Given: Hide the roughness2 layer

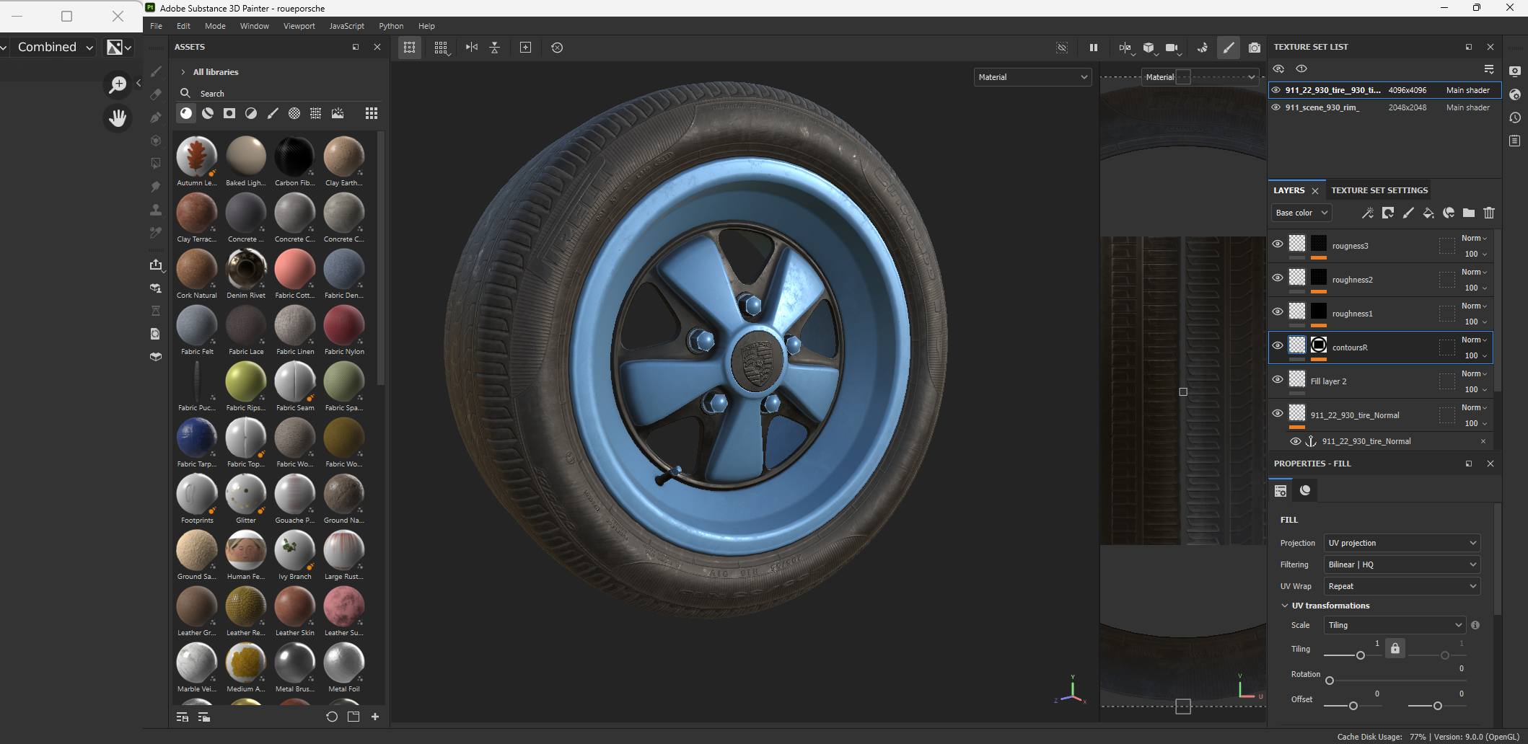Looking at the screenshot, I should [1278, 278].
